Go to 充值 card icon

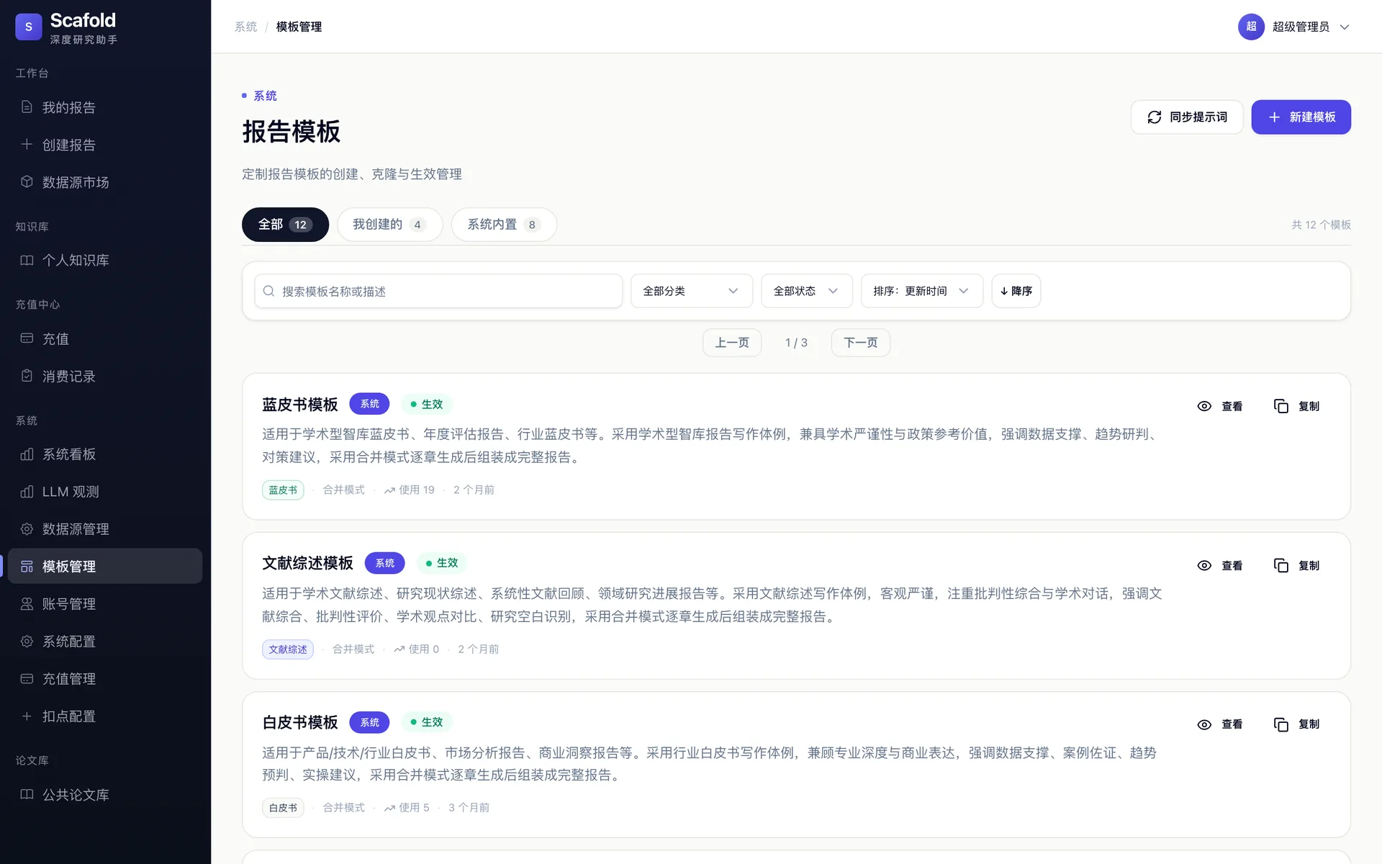(27, 338)
